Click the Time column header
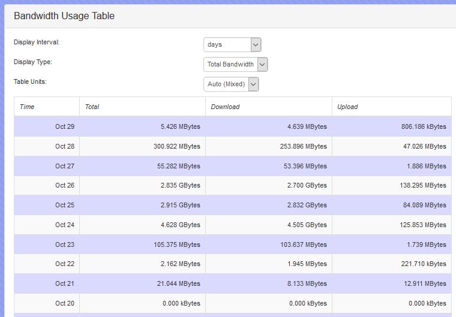 pos(47,107)
